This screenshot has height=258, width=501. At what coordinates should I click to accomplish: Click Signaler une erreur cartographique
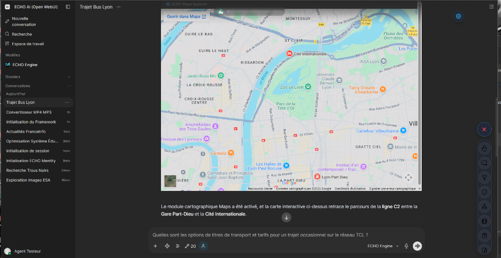pos(392,188)
